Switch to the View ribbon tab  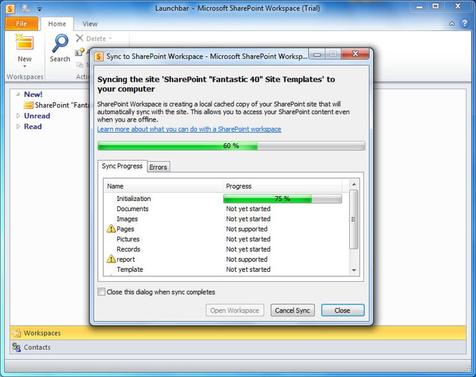pyautogui.click(x=90, y=24)
